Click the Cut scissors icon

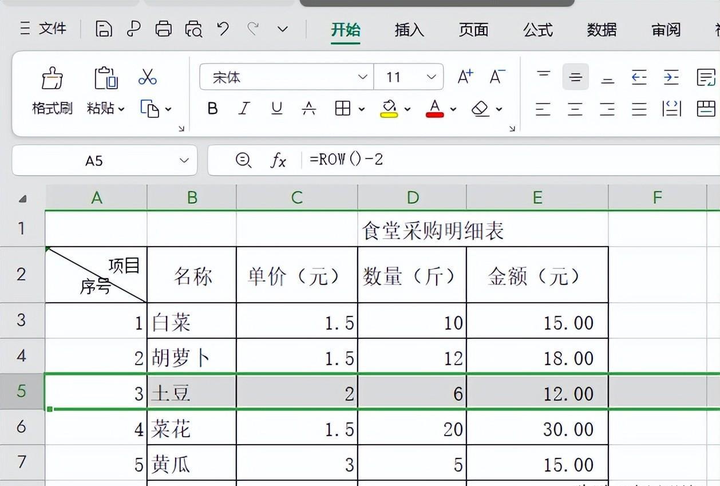point(148,77)
